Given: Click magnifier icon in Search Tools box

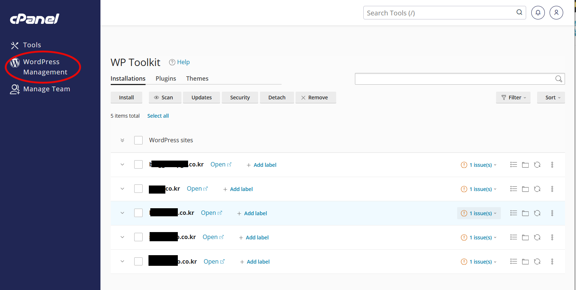Looking at the screenshot, I should point(519,12).
